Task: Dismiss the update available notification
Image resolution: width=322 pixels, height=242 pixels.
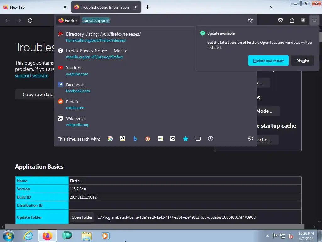Action: coord(303,60)
